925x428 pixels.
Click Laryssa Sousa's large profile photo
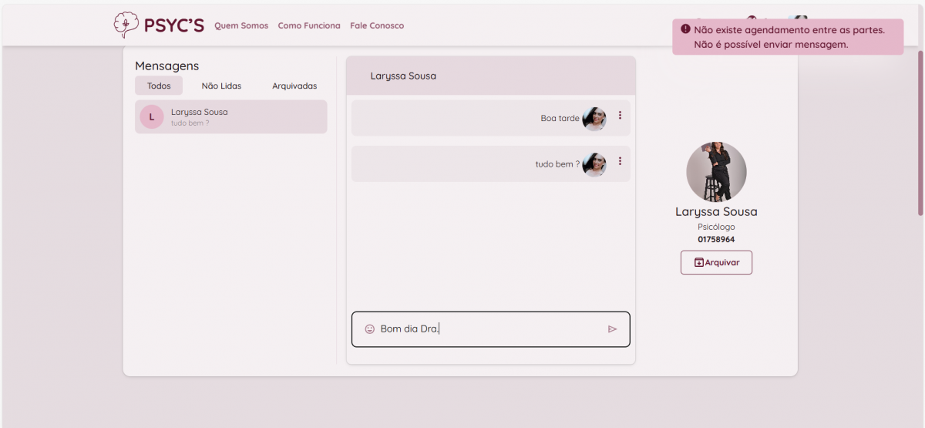[x=716, y=172]
